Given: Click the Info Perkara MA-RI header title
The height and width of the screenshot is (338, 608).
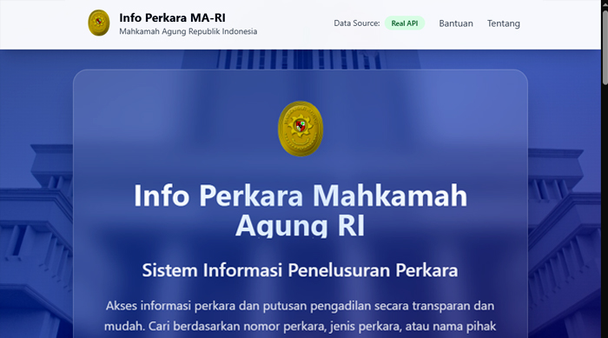Looking at the screenshot, I should tap(172, 18).
